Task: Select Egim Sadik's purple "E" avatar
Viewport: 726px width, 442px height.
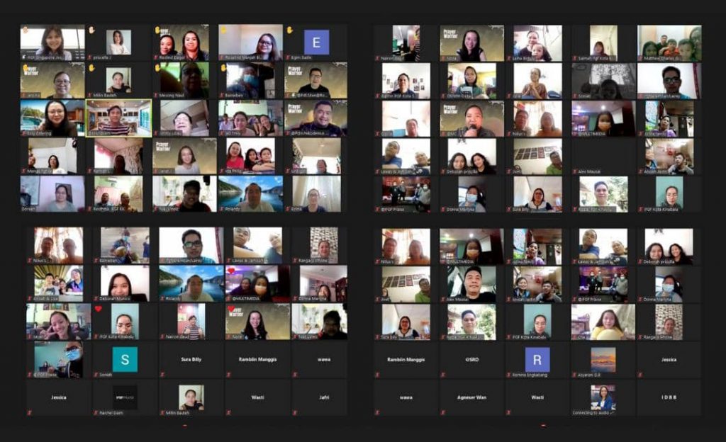Action: [316, 42]
